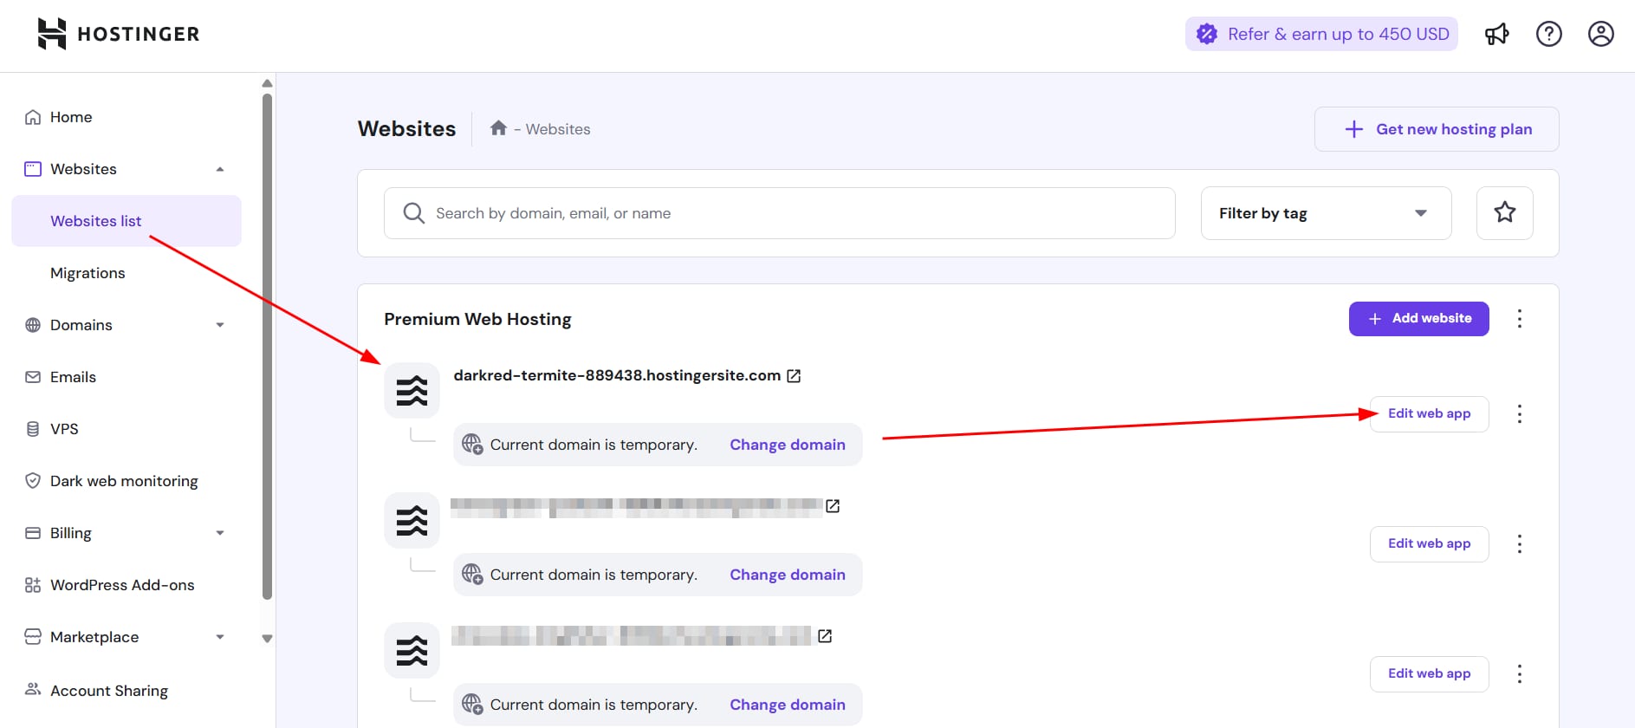The height and width of the screenshot is (728, 1635).
Task: Open three-dot menu for Premium Web Hosting
Action: pyautogui.click(x=1519, y=319)
